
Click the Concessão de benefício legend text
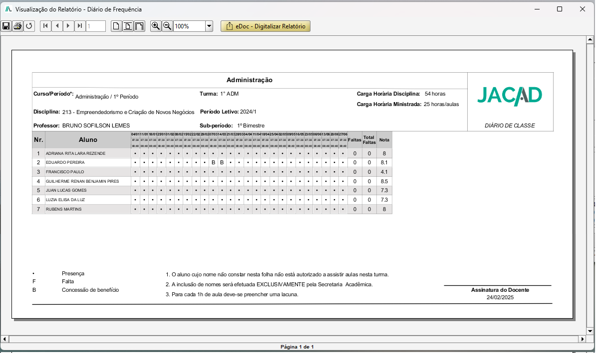(90, 290)
